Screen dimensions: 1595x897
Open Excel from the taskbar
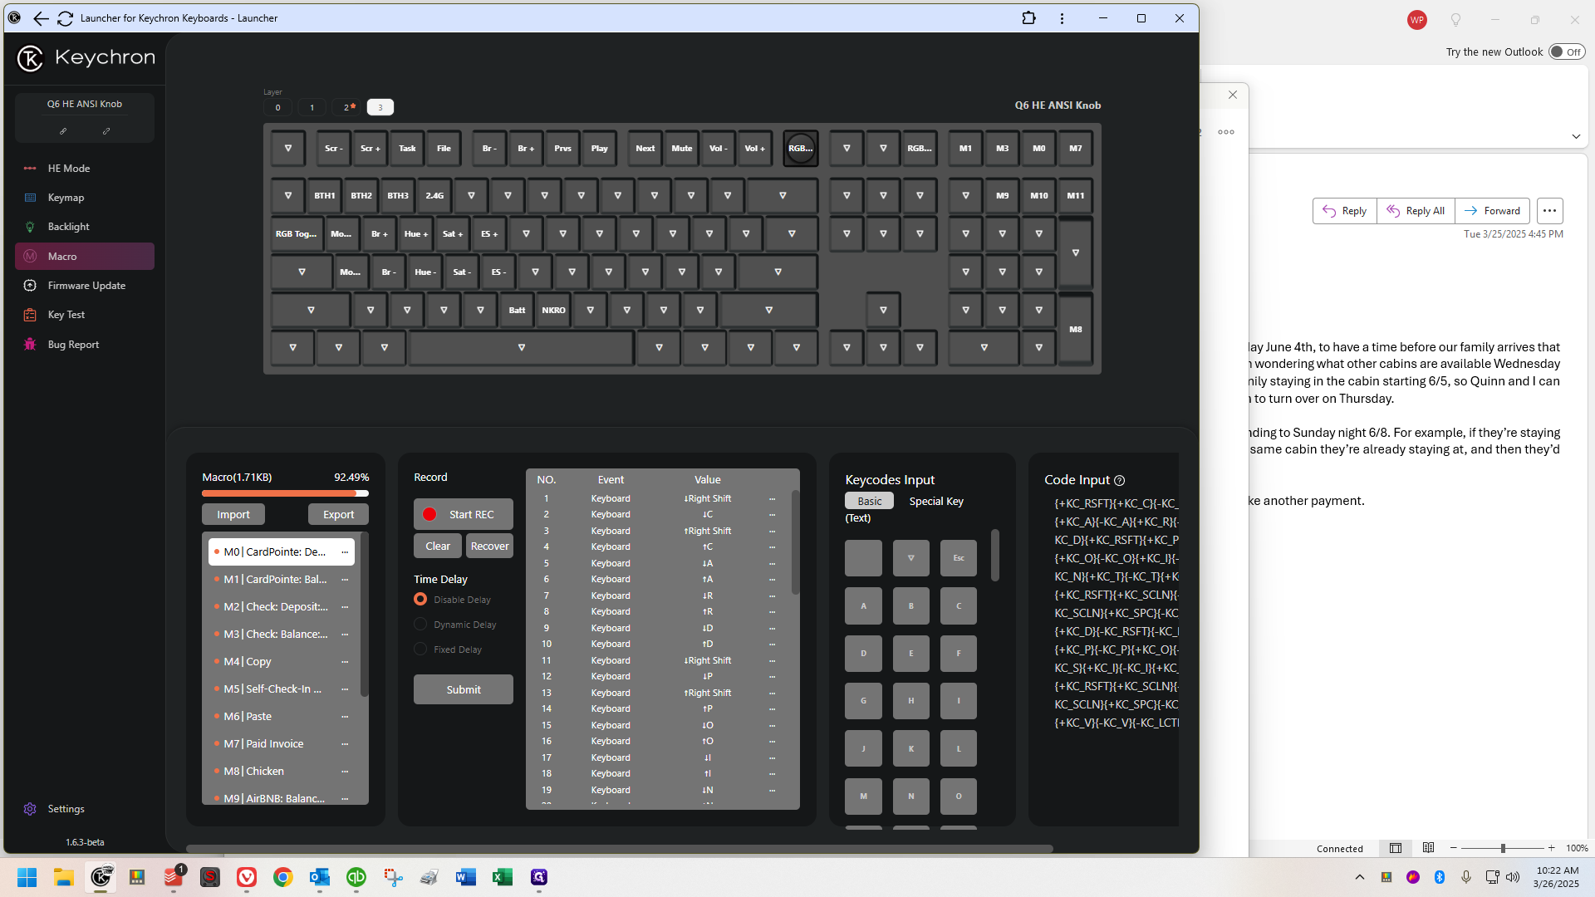click(x=502, y=877)
